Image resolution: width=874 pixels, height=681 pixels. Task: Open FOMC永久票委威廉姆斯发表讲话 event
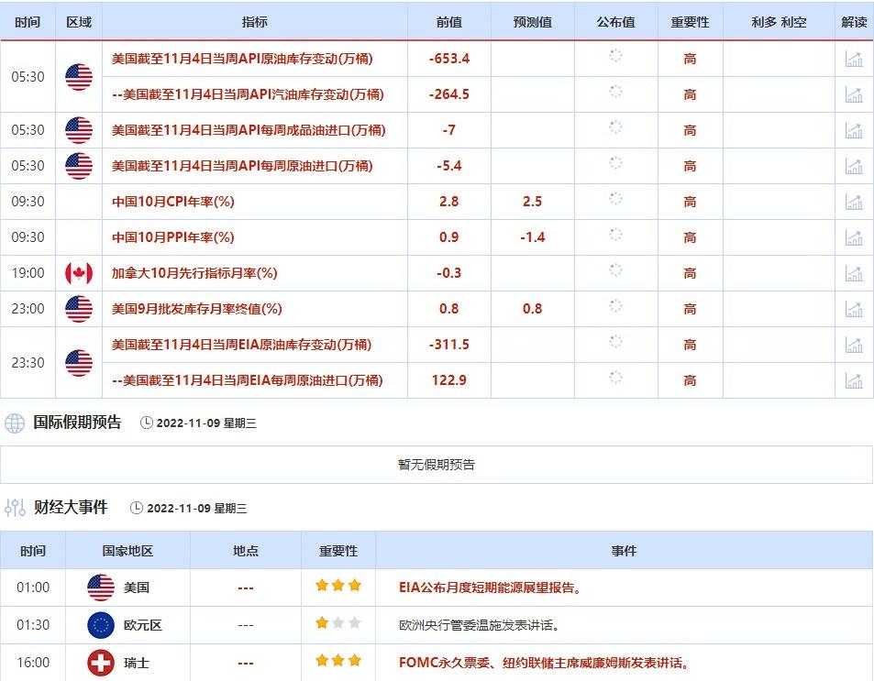point(544,663)
